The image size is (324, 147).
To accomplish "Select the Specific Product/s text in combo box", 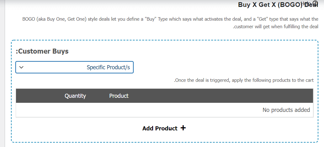I will 108,67.
